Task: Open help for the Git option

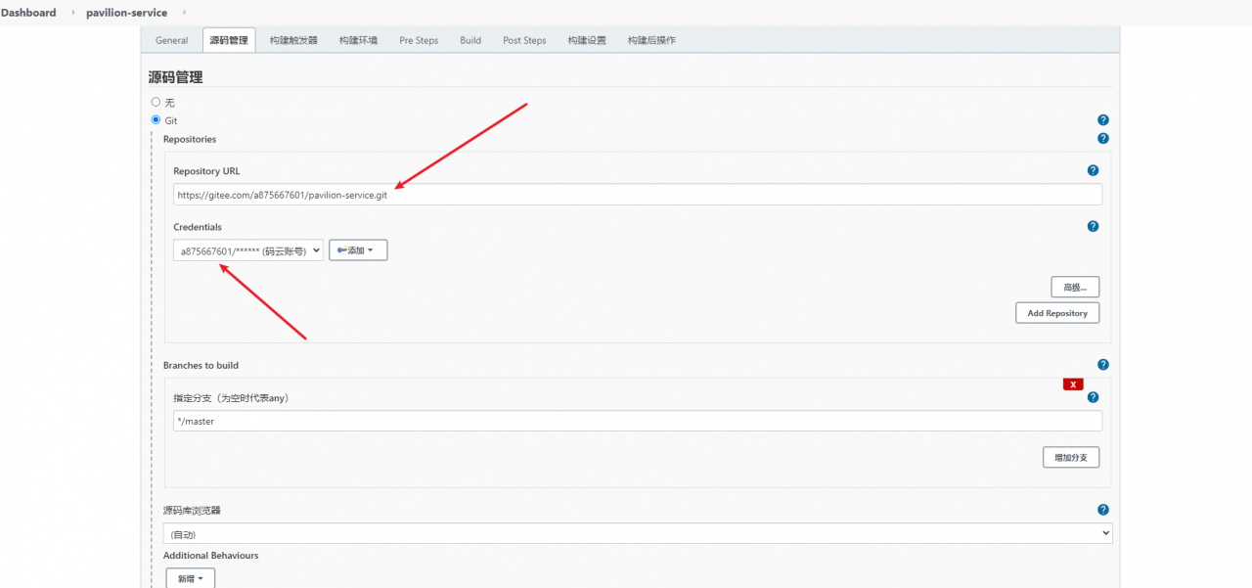Action: point(1103,120)
